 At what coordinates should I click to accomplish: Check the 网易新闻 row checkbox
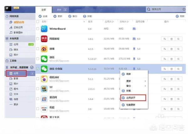[x=38, y=39]
